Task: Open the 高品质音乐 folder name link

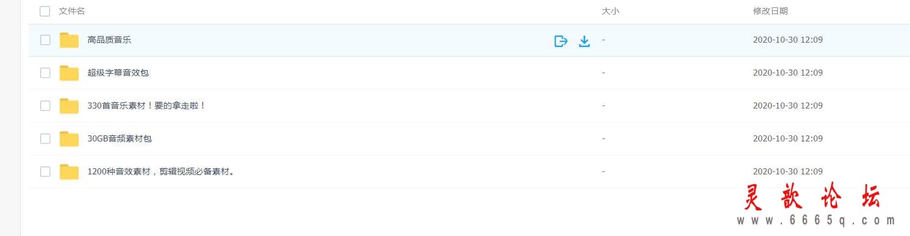Action: pos(109,40)
